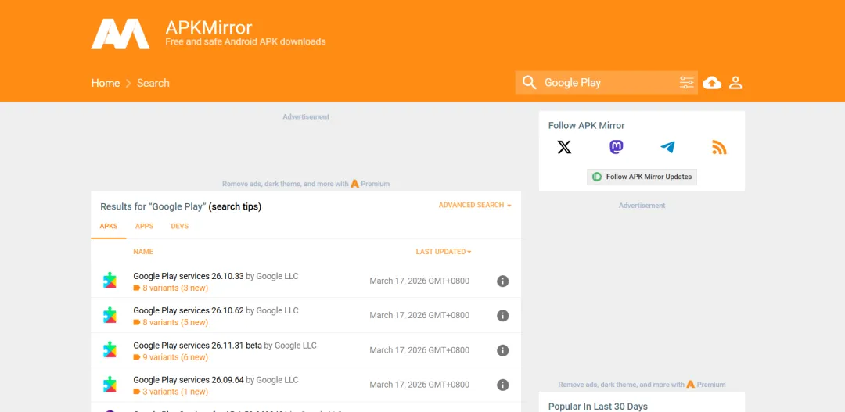Click the APKMirror logo icon
Image resolution: width=845 pixels, height=412 pixels.
[x=120, y=34]
